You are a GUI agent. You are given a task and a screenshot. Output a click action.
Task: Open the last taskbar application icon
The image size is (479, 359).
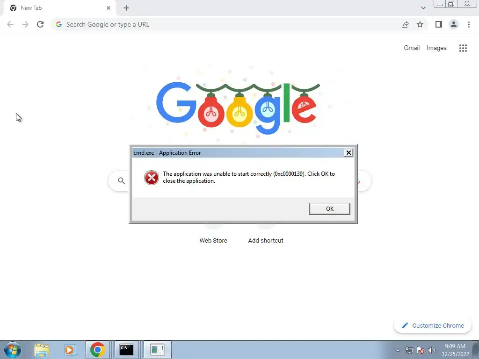coord(157,350)
